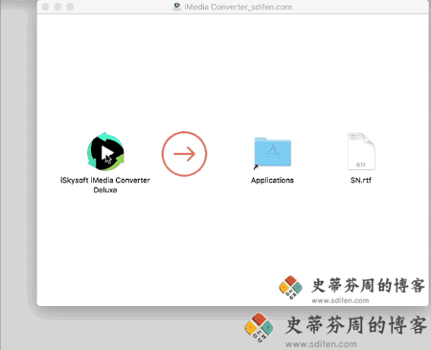The width and height of the screenshot is (431, 350).
Task: Click the Applications folder shortcut icon
Action: point(272,153)
